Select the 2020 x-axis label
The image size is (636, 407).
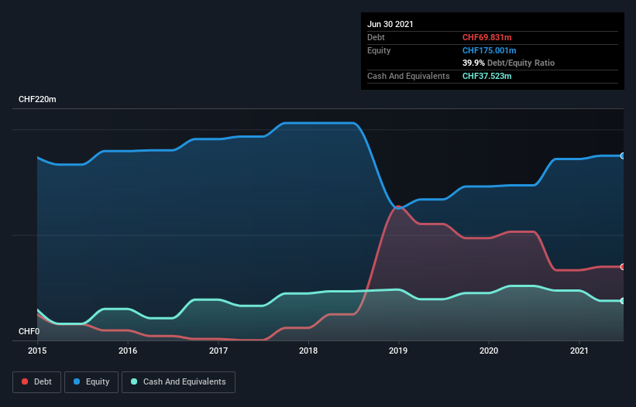[489, 351]
